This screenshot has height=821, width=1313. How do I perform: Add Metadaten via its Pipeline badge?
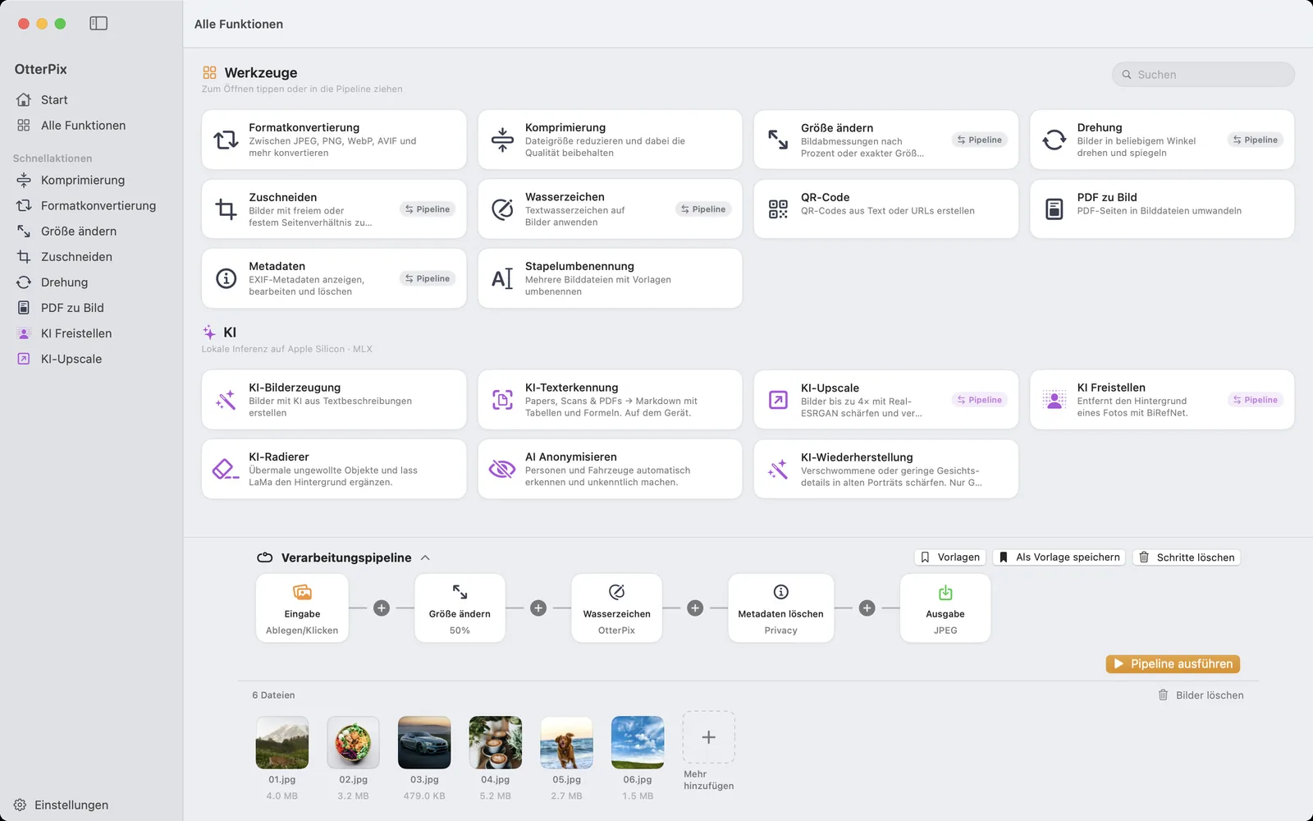tap(428, 279)
